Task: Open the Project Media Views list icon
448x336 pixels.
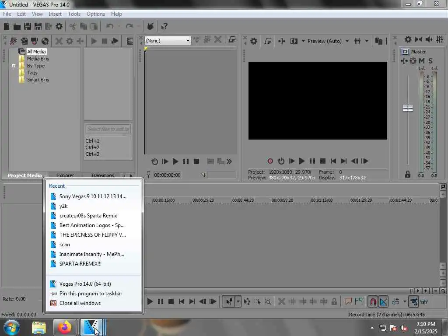Action: (x=130, y=41)
